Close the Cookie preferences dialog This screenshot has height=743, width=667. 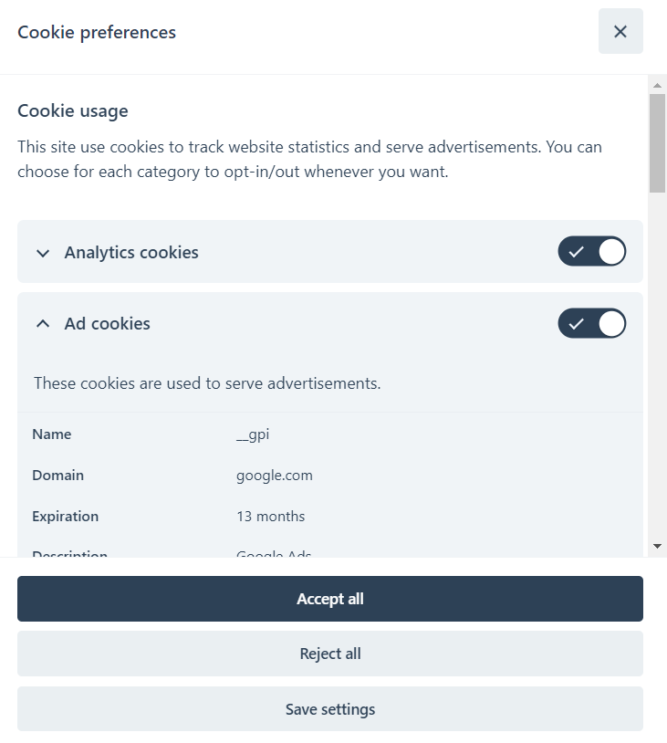coord(620,32)
